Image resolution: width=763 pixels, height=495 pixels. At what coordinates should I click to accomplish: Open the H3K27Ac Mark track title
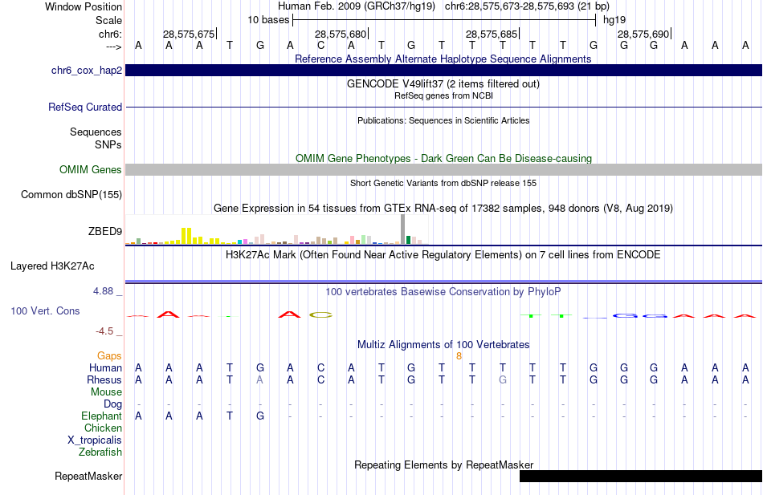pos(443,255)
